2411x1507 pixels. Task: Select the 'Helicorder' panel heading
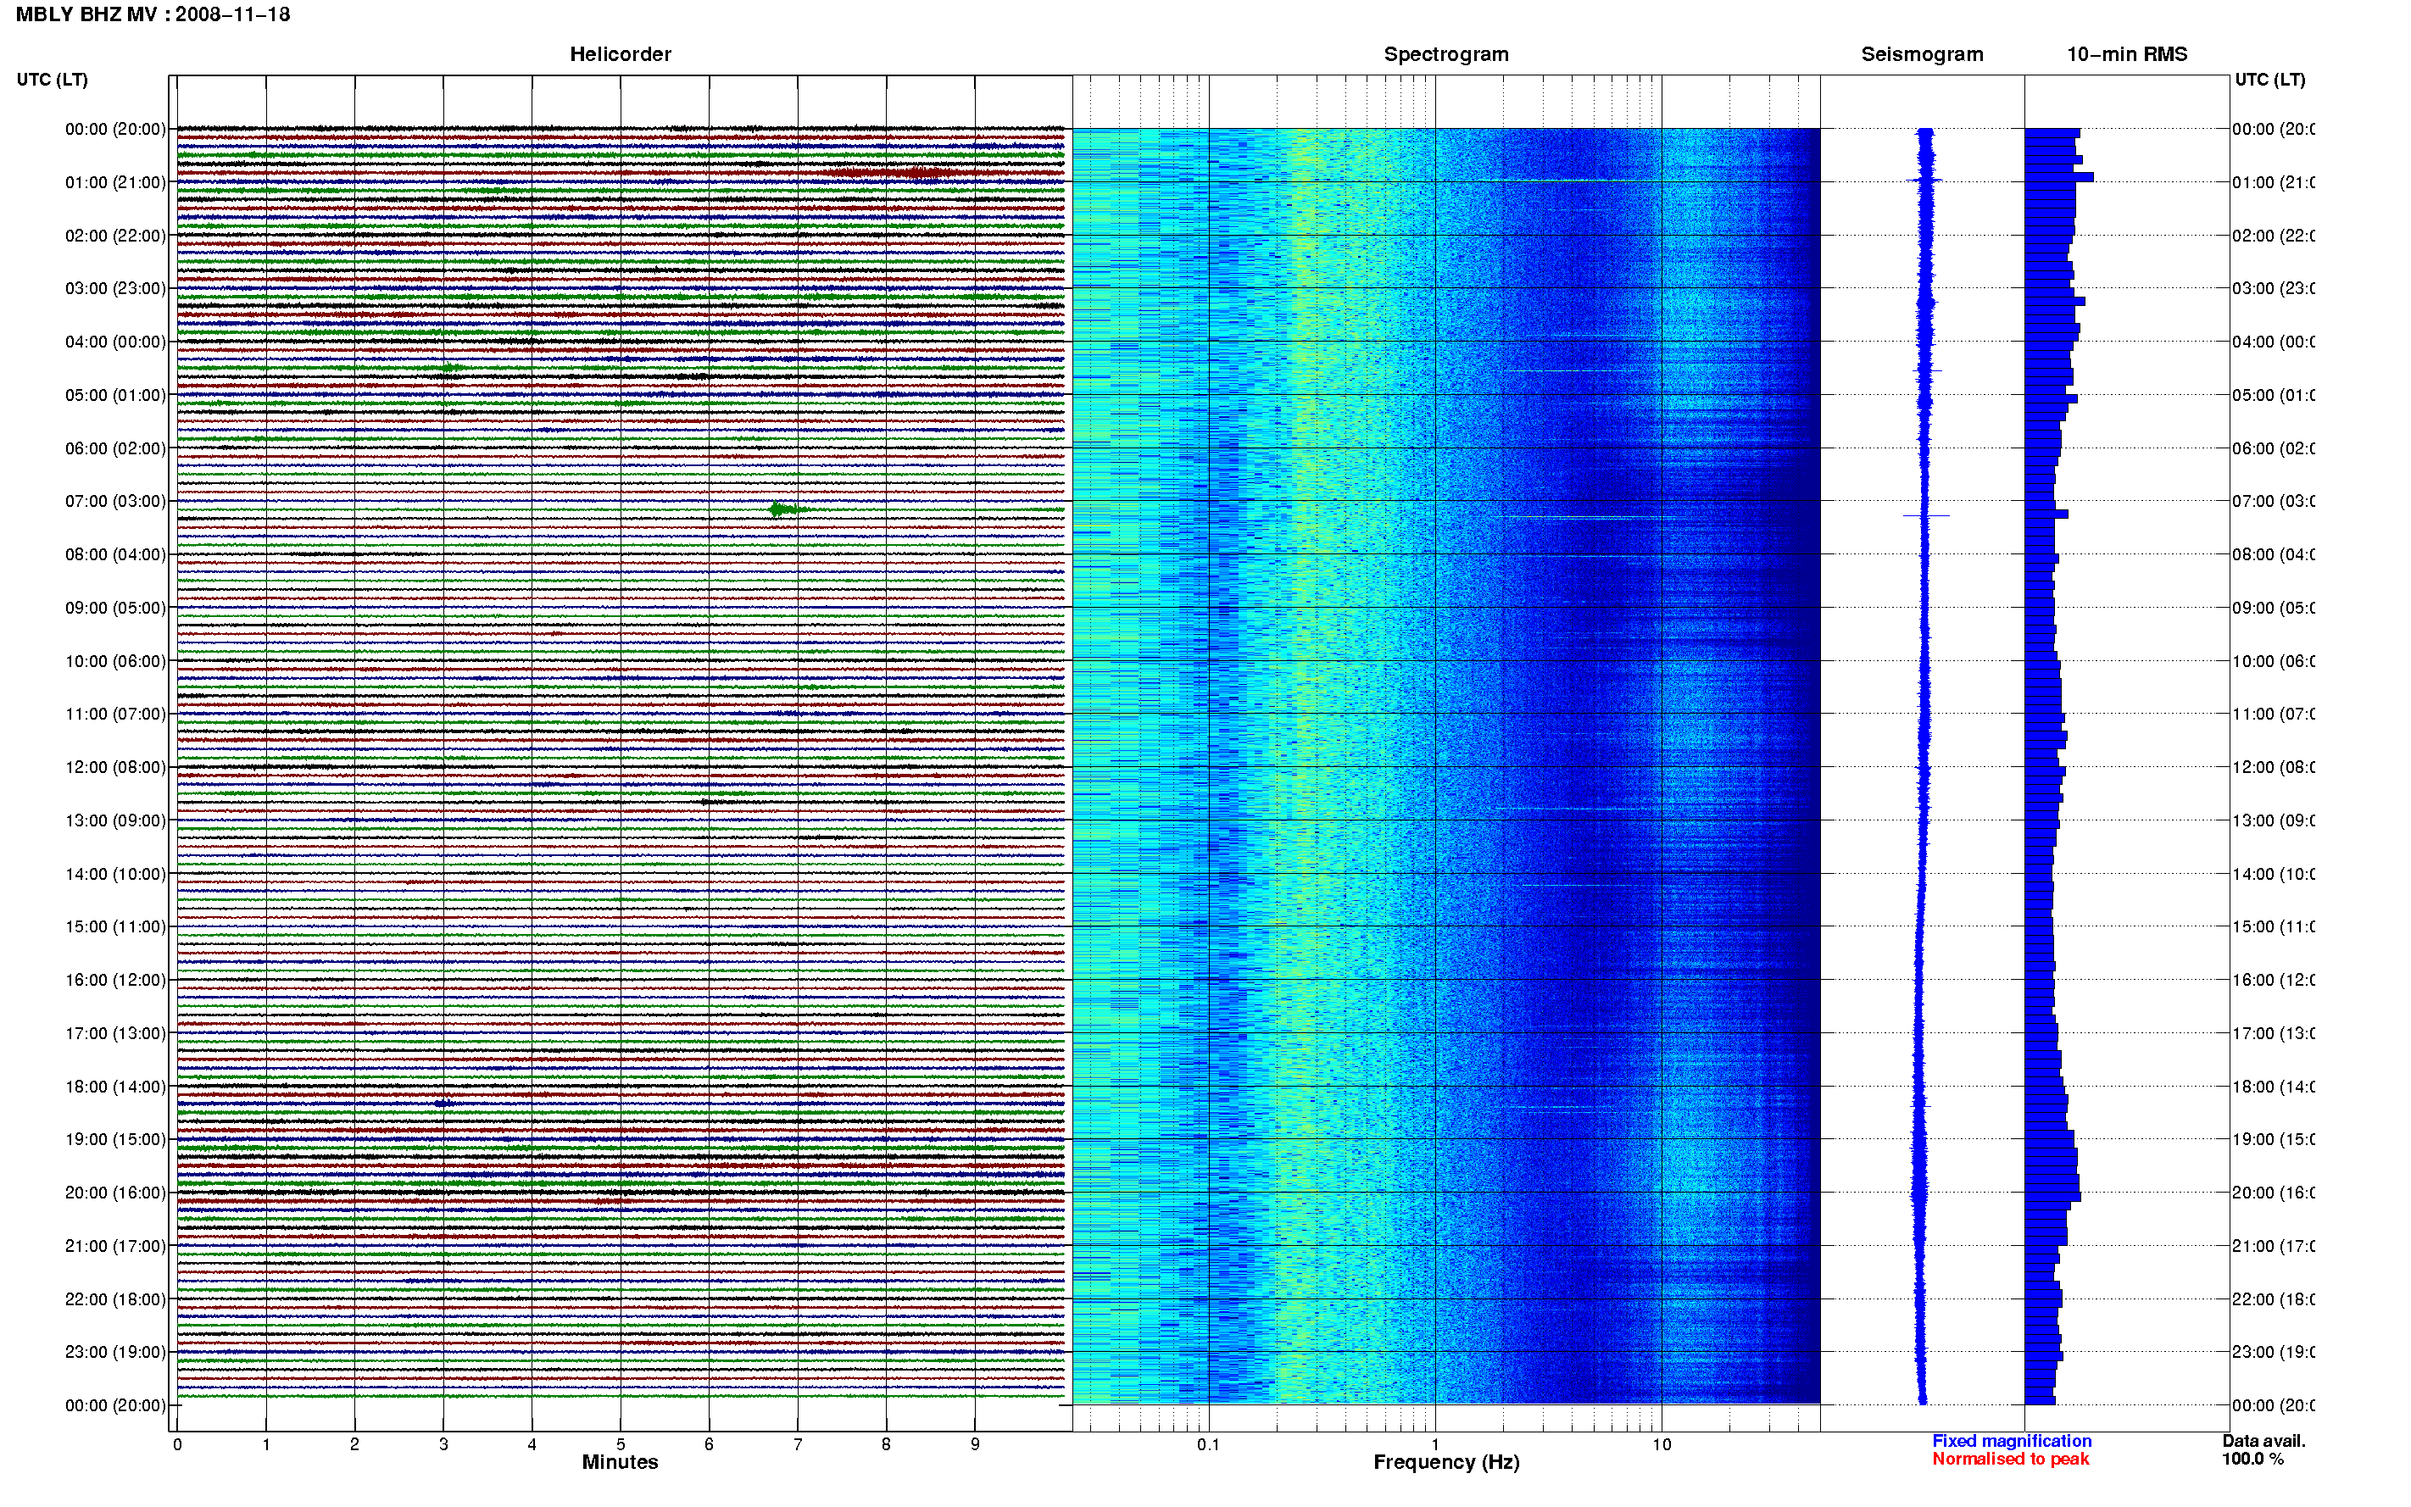pos(620,55)
